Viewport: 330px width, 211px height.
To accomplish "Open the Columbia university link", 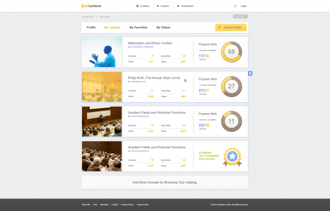I will click(135, 81).
